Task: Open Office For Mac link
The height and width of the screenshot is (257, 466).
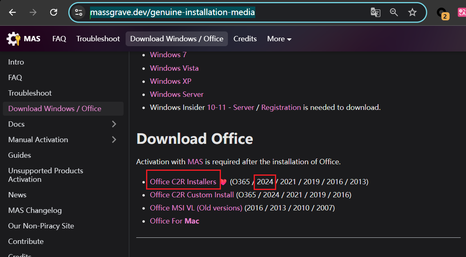Action: (x=174, y=221)
